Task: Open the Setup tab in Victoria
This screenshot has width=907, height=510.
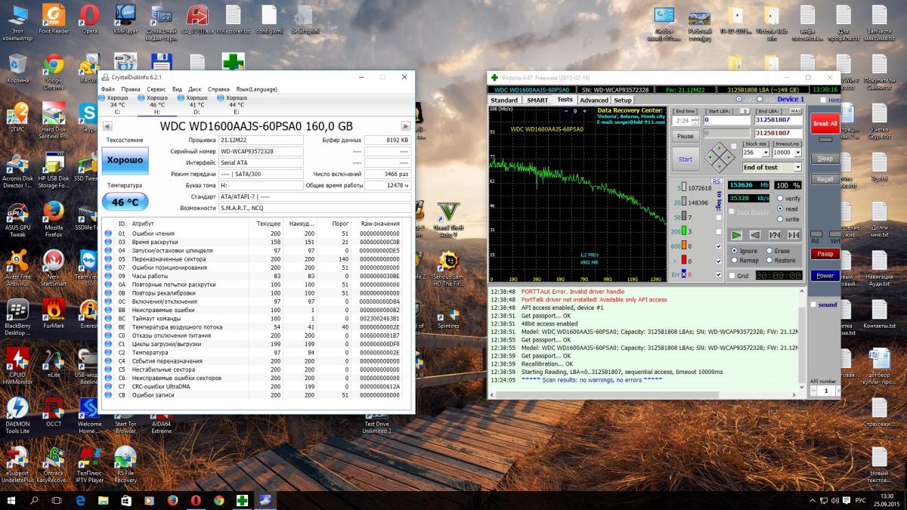Action: click(x=623, y=100)
